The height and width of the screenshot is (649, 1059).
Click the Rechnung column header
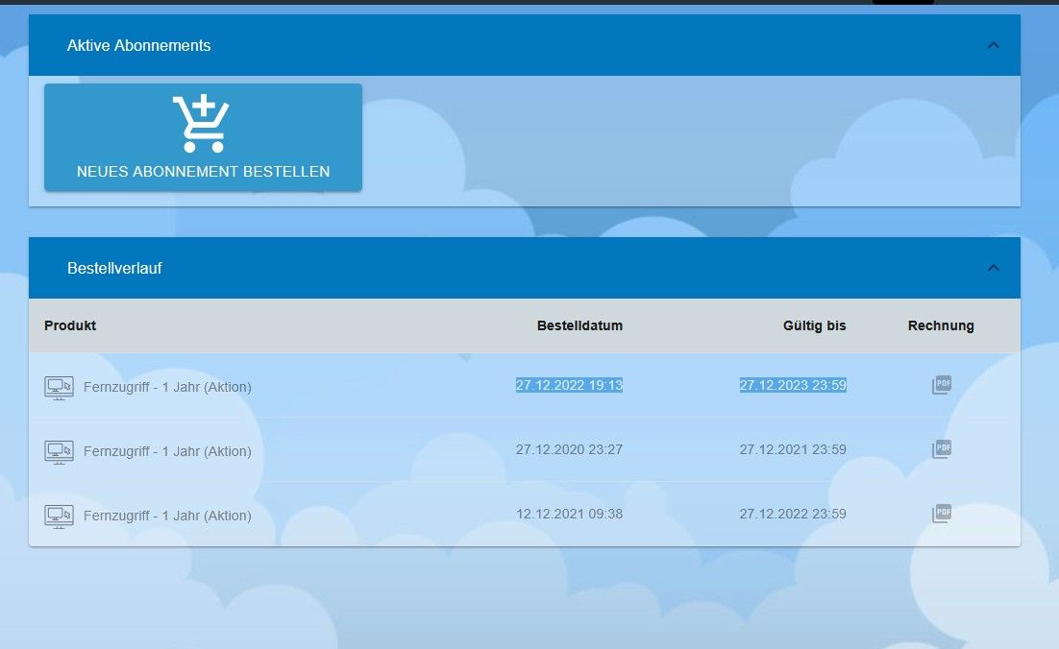tap(941, 325)
